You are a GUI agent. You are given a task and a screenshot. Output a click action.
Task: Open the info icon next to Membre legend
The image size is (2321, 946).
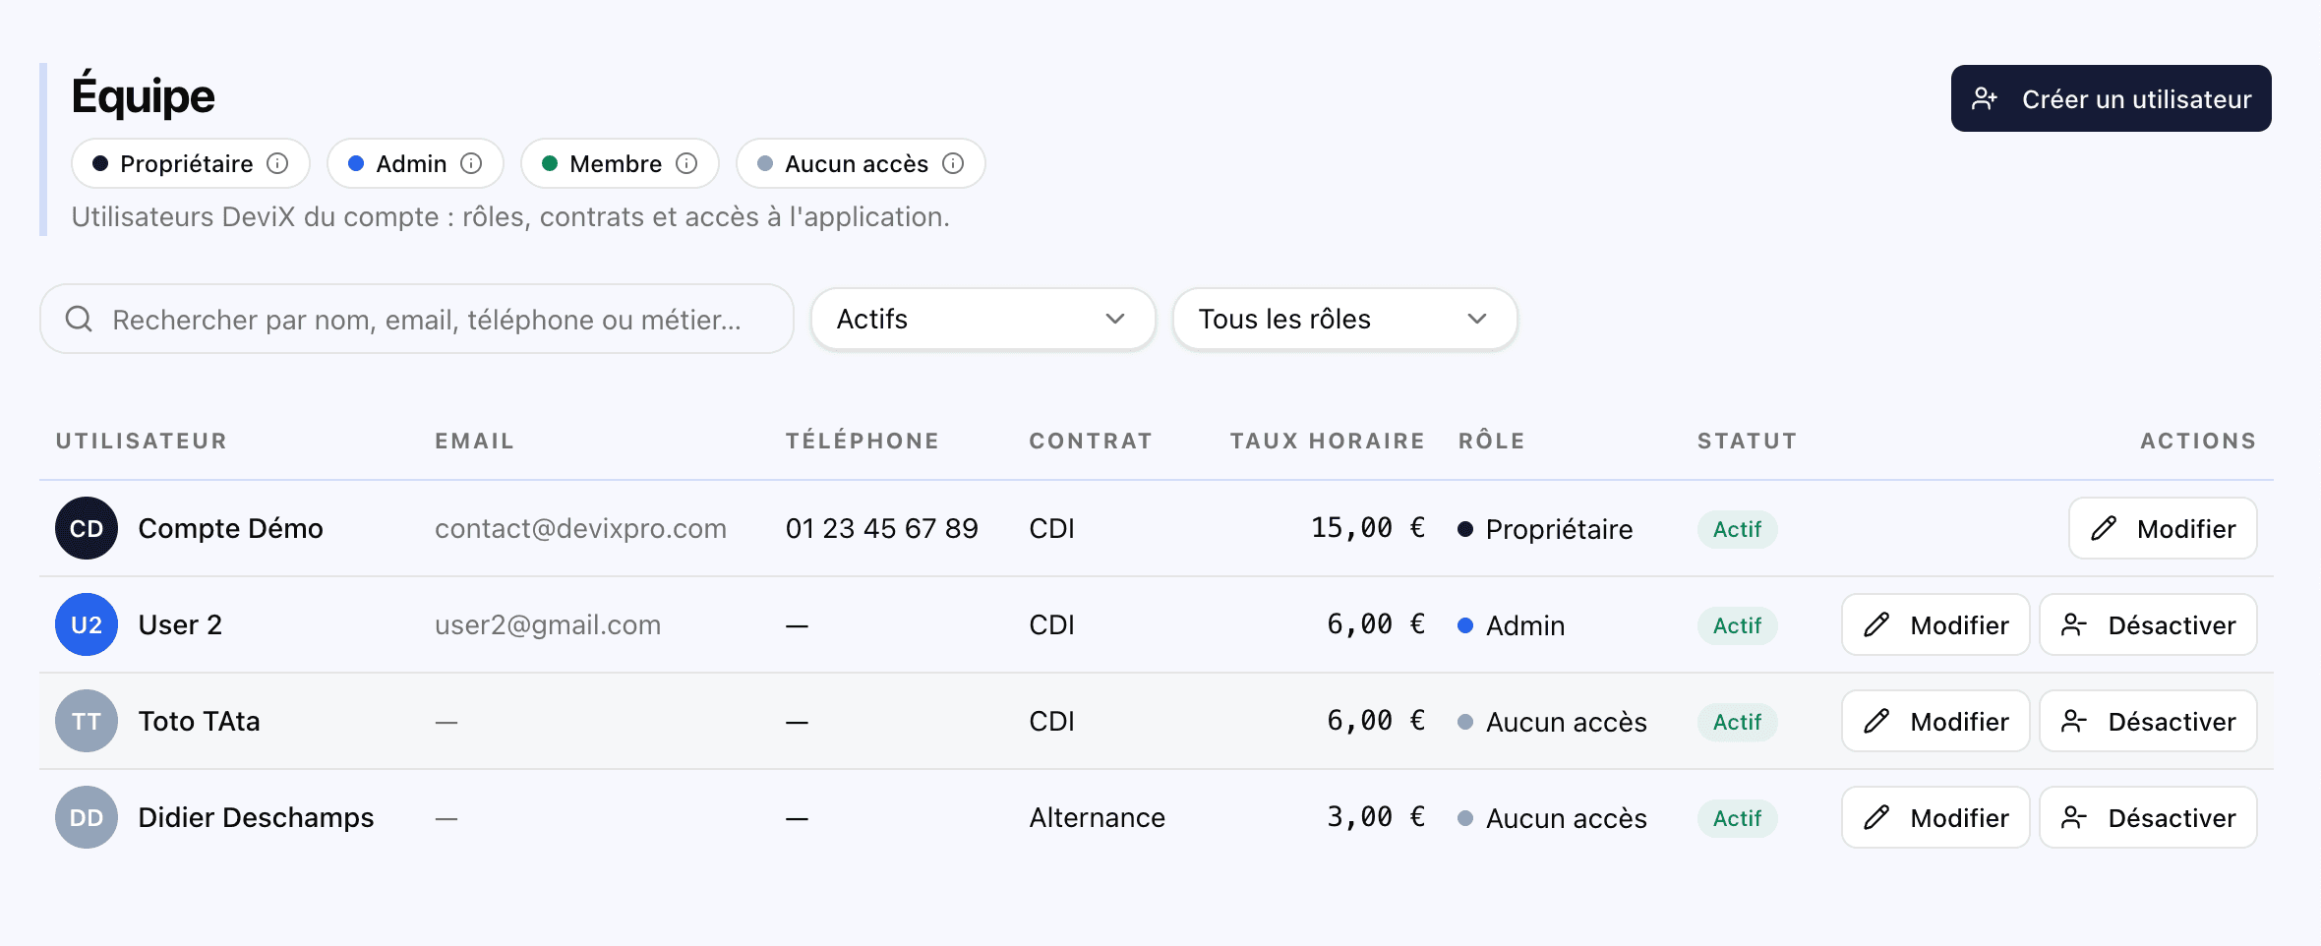click(686, 163)
